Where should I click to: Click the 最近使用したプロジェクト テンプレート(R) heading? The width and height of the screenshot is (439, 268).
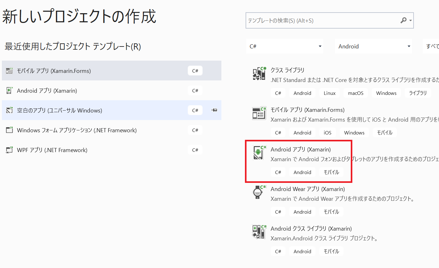click(73, 46)
